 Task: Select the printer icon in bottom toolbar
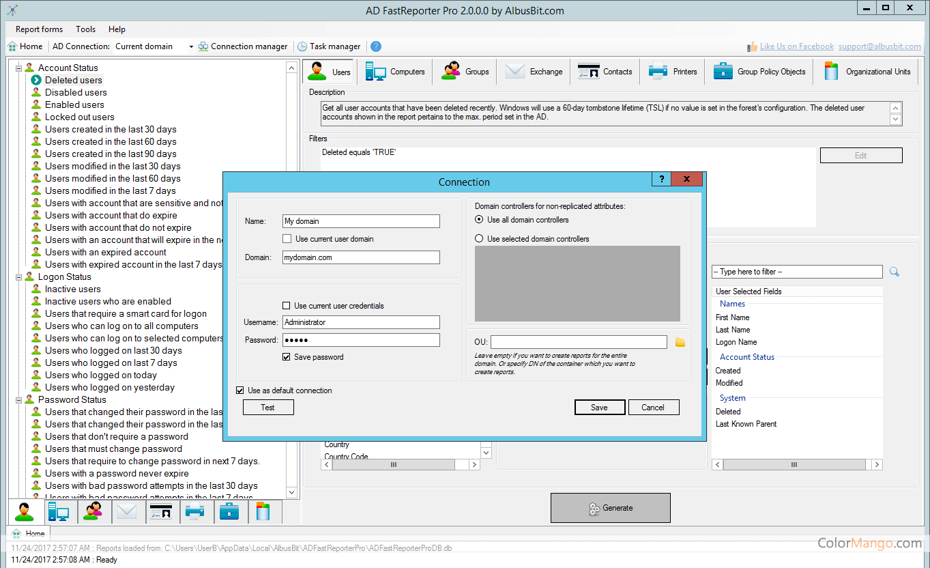point(195,511)
